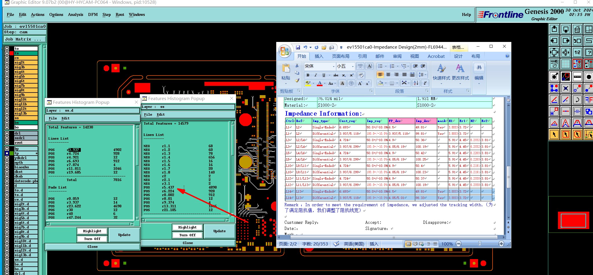This screenshot has height=275, width=593.
Task: Click the 1:2 zoom scale icon
Action: 577,52
